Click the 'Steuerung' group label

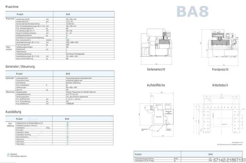[10, 92]
